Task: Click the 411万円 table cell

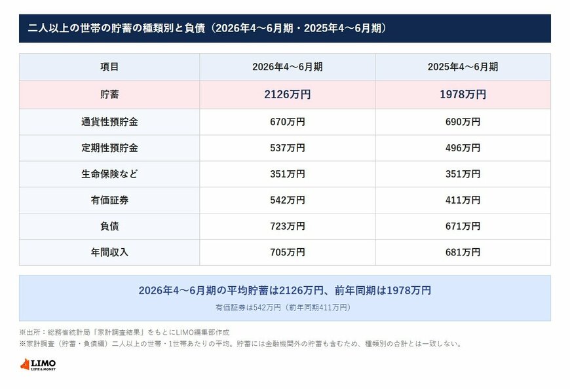Action: (x=463, y=200)
